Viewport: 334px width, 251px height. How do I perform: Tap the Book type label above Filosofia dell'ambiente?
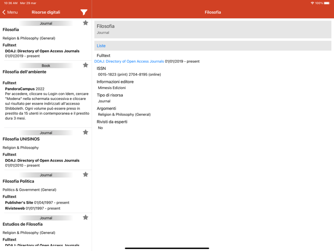click(46, 65)
